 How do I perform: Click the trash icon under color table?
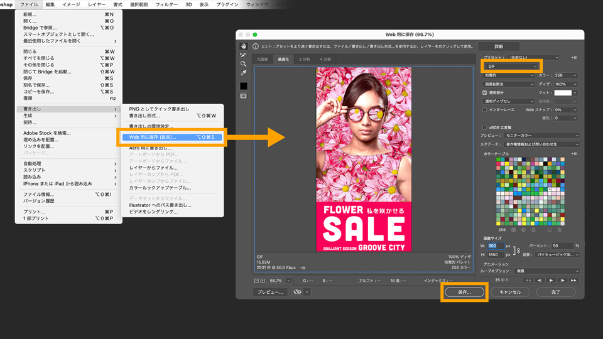pos(560,230)
